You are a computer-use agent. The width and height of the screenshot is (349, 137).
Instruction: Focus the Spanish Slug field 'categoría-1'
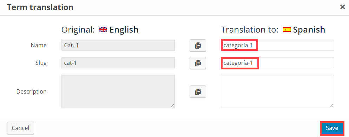[x=278, y=63]
